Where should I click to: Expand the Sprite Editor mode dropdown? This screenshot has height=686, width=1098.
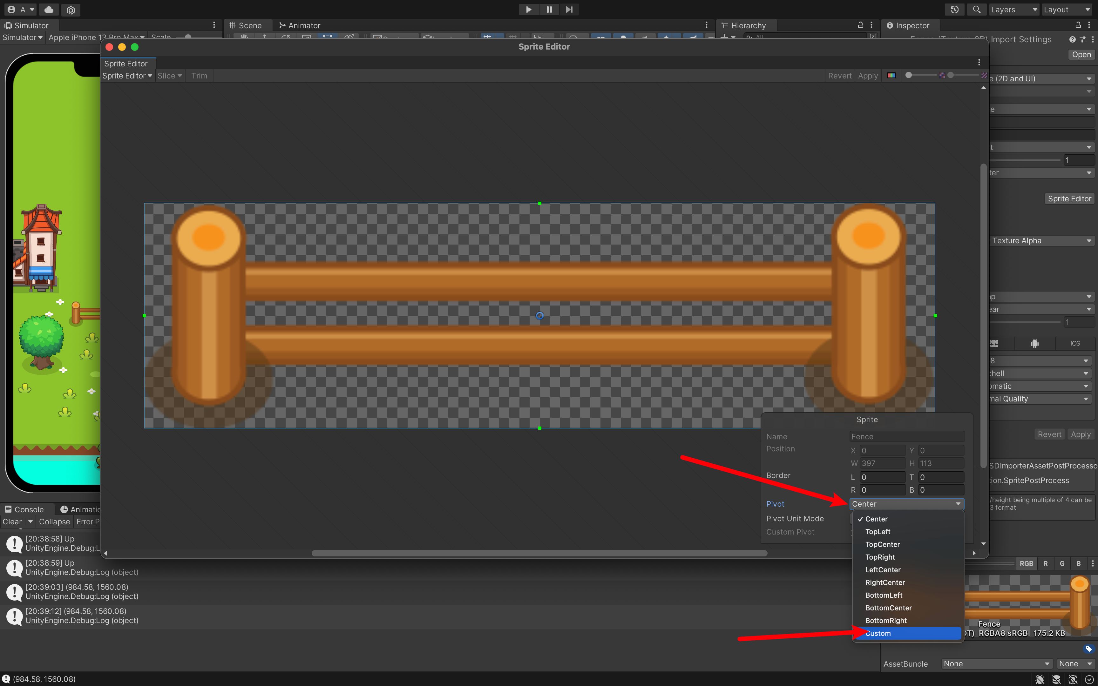pos(127,76)
